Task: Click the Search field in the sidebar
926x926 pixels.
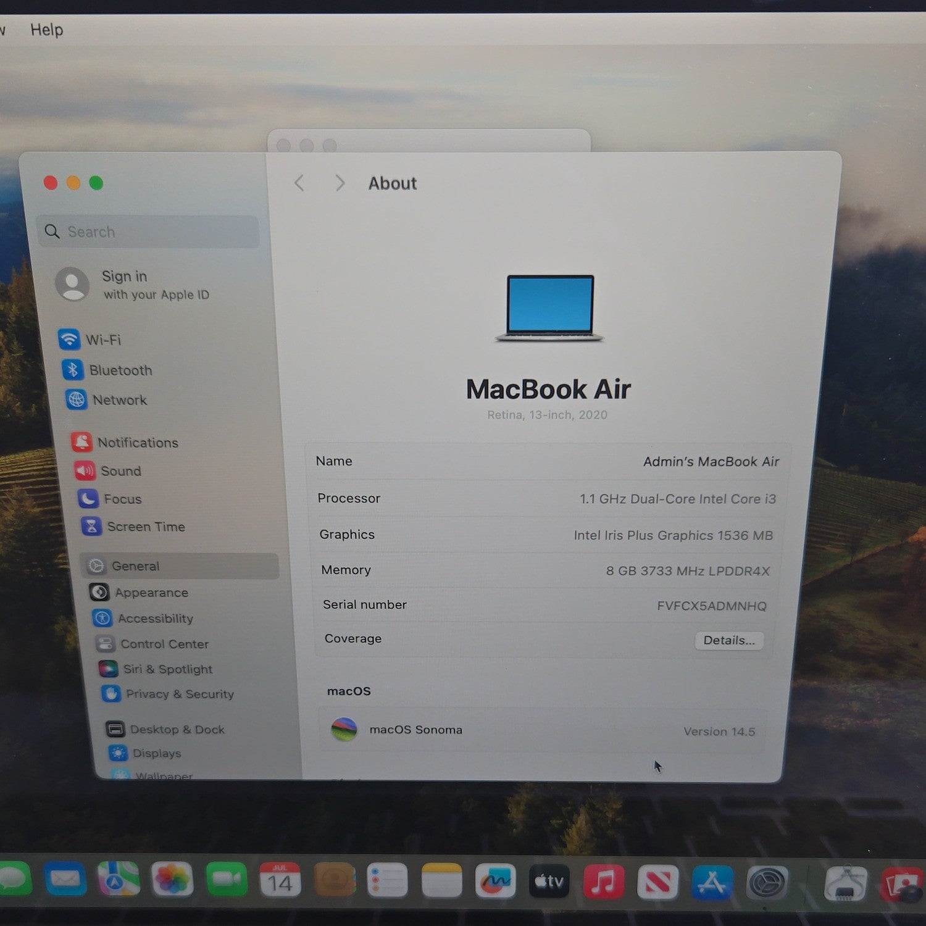Action: pos(148,231)
